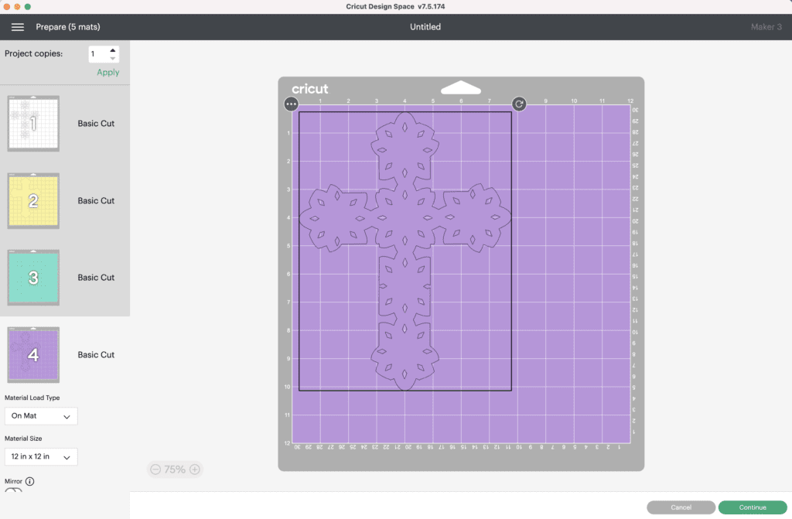Screen dimensions: 792x519
Task: Minimize the Cricut Design Space window
Action: (x=17, y=6)
